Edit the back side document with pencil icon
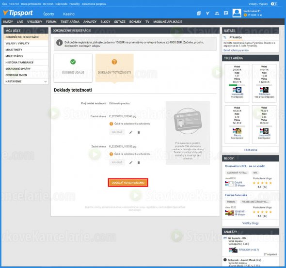The image size is (286, 268). pyautogui.click(x=131, y=162)
